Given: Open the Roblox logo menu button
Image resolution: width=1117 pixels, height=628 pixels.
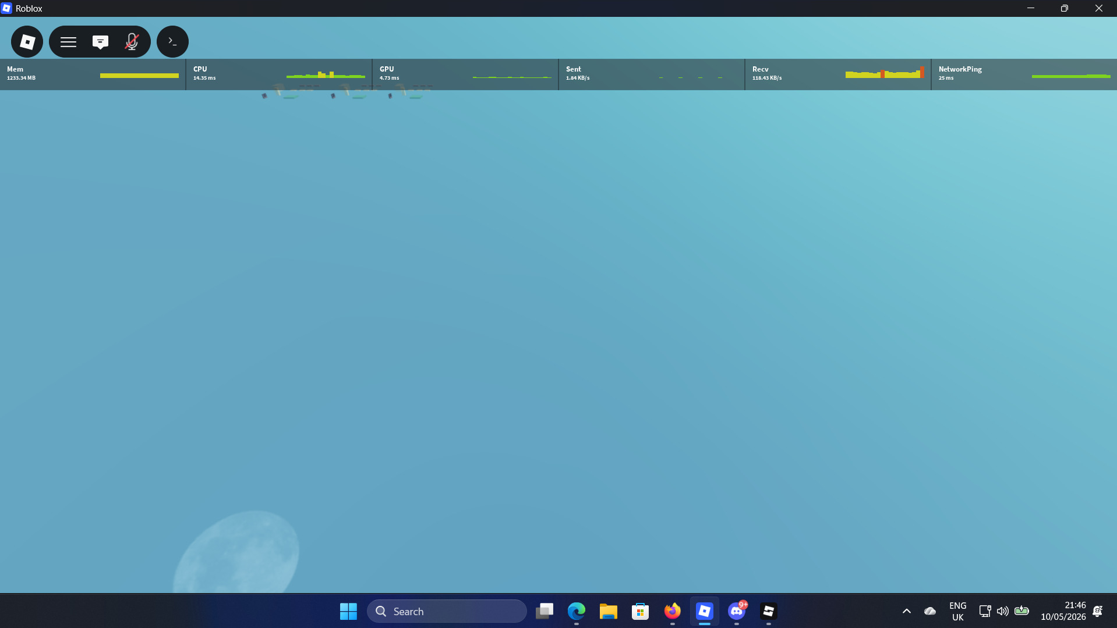Looking at the screenshot, I should click(x=27, y=41).
